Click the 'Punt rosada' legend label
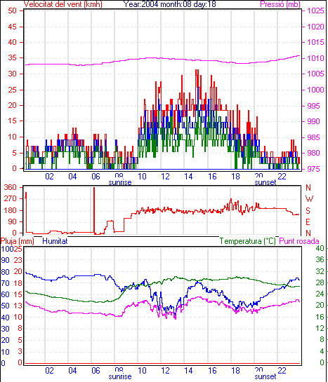Viewport: 328px width, 382px height. (299, 241)
